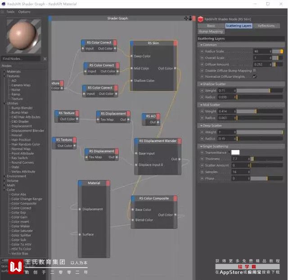Switch to the Basic tab
The height and width of the screenshot is (280, 288).
pyautogui.click(x=211, y=26)
